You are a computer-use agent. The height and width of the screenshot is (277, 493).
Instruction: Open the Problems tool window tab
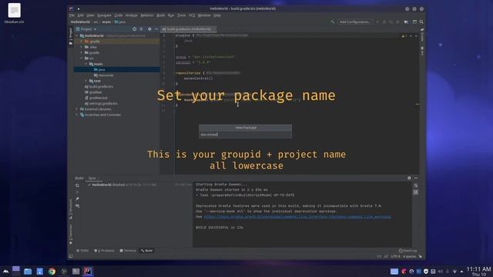tap(104, 251)
